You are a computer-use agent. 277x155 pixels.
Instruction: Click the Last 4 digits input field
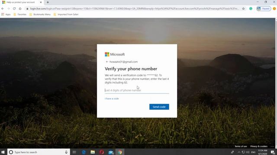tap(137, 90)
